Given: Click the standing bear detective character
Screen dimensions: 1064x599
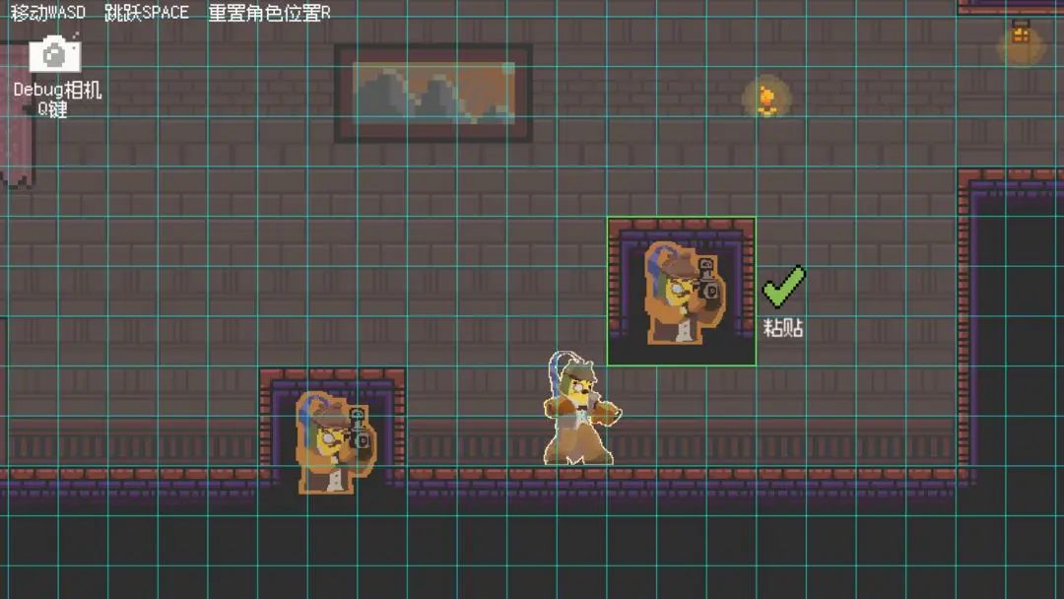Looking at the screenshot, I should pyautogui.click(x=580, y=409).
